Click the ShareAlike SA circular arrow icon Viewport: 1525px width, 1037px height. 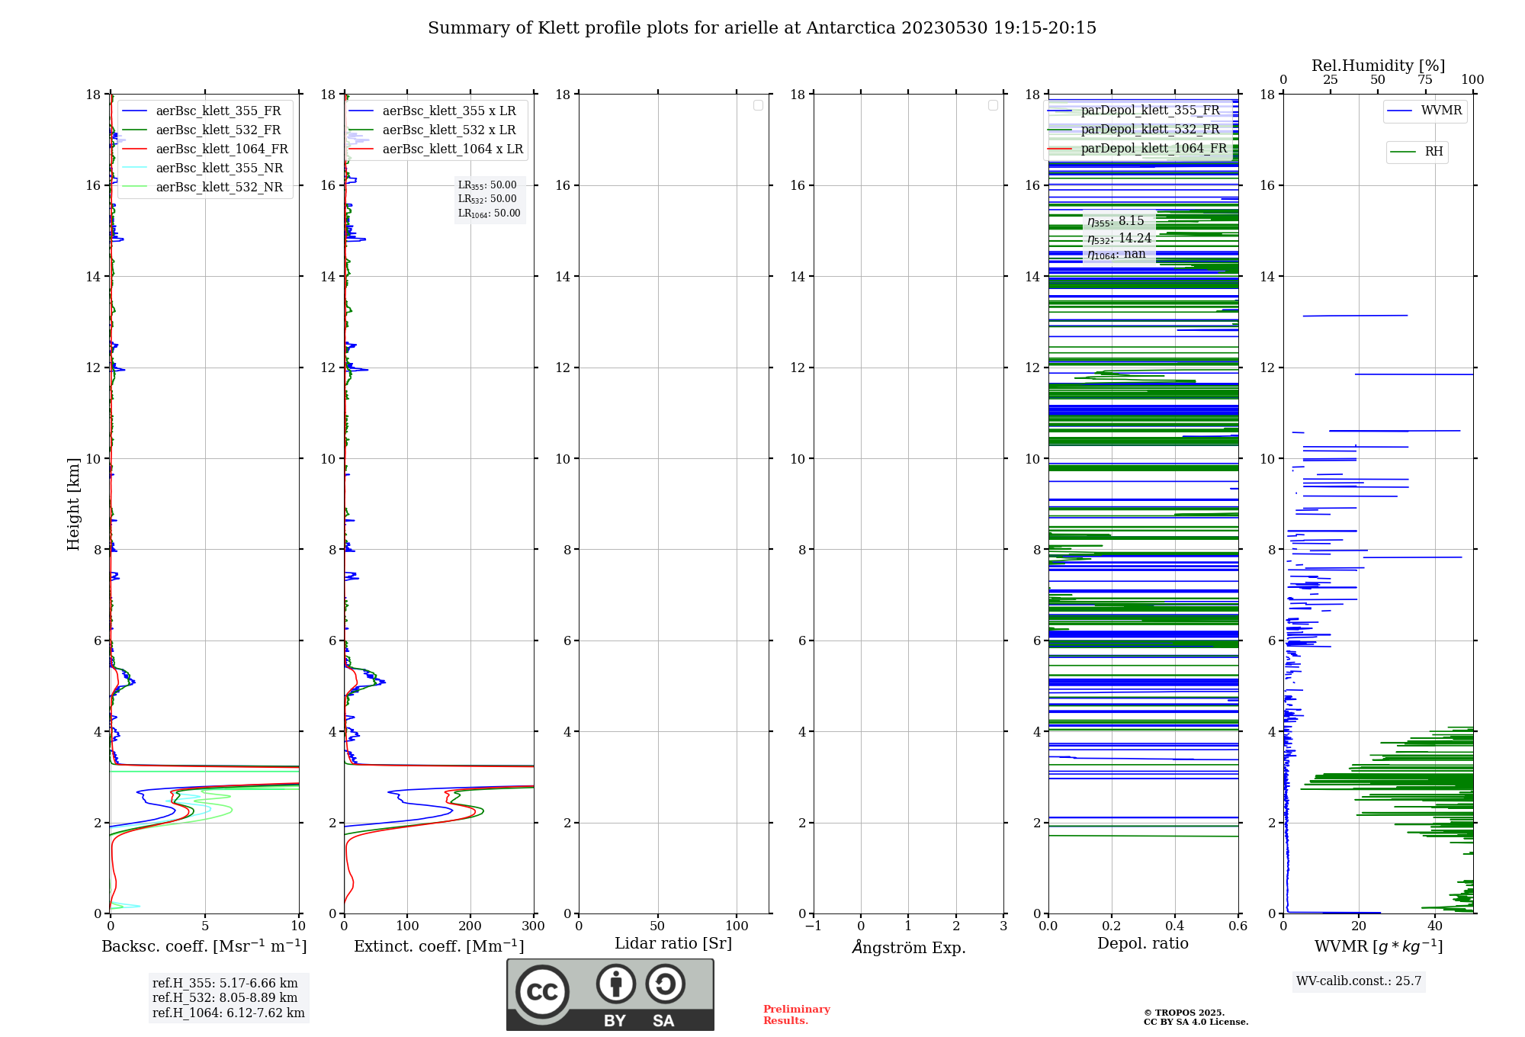pyautogui.click(x=665, y=984)
